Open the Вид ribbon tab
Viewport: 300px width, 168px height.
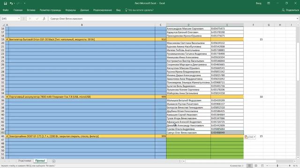[119, 10]
